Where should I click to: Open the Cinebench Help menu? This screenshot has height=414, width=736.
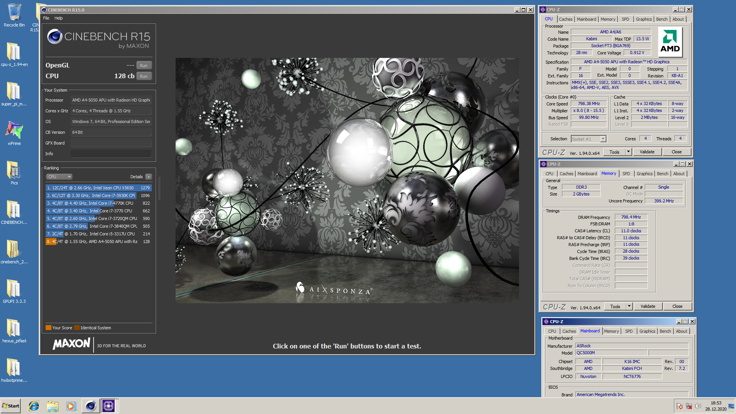click(58, 18)
